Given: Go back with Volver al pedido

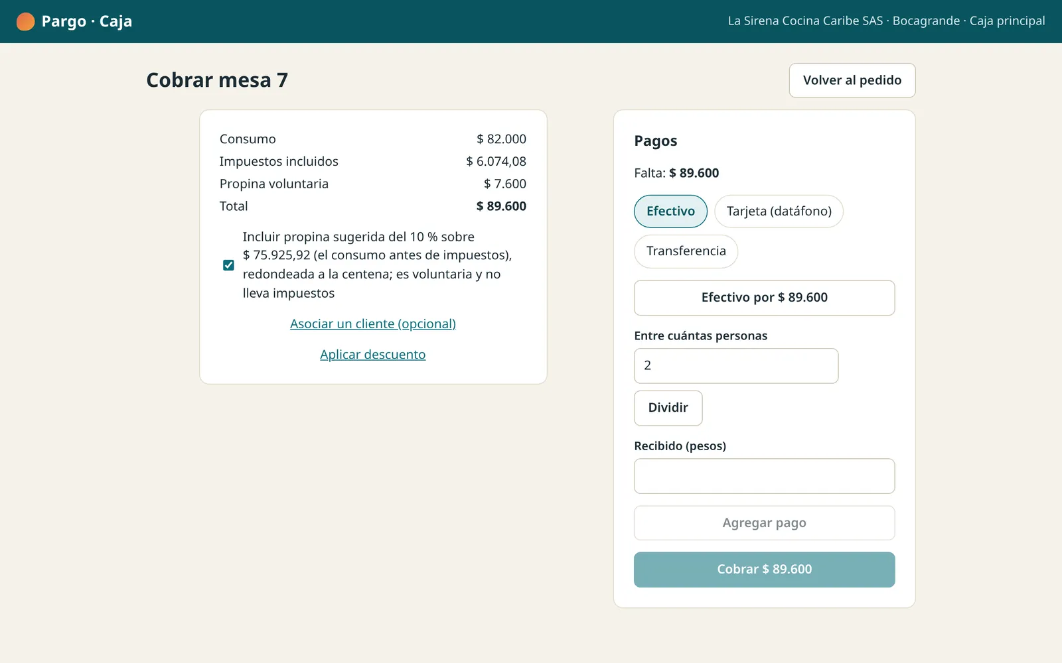Looking at the screenshot, I should 852,80.
